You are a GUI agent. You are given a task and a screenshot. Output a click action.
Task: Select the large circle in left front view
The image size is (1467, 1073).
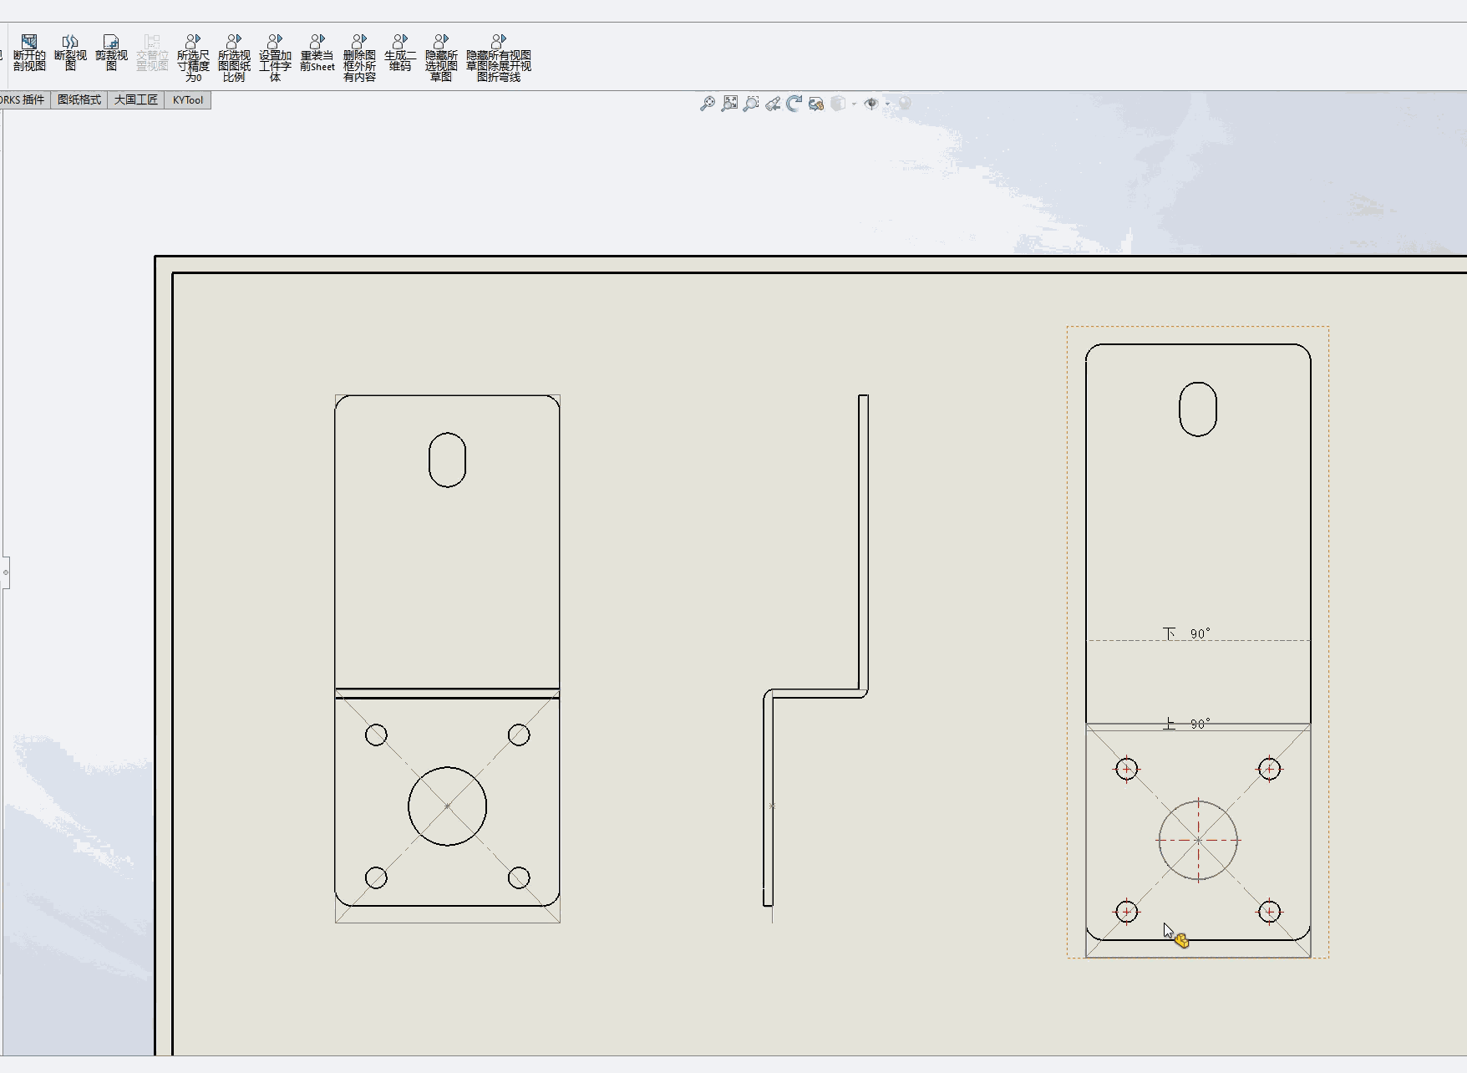447,806
